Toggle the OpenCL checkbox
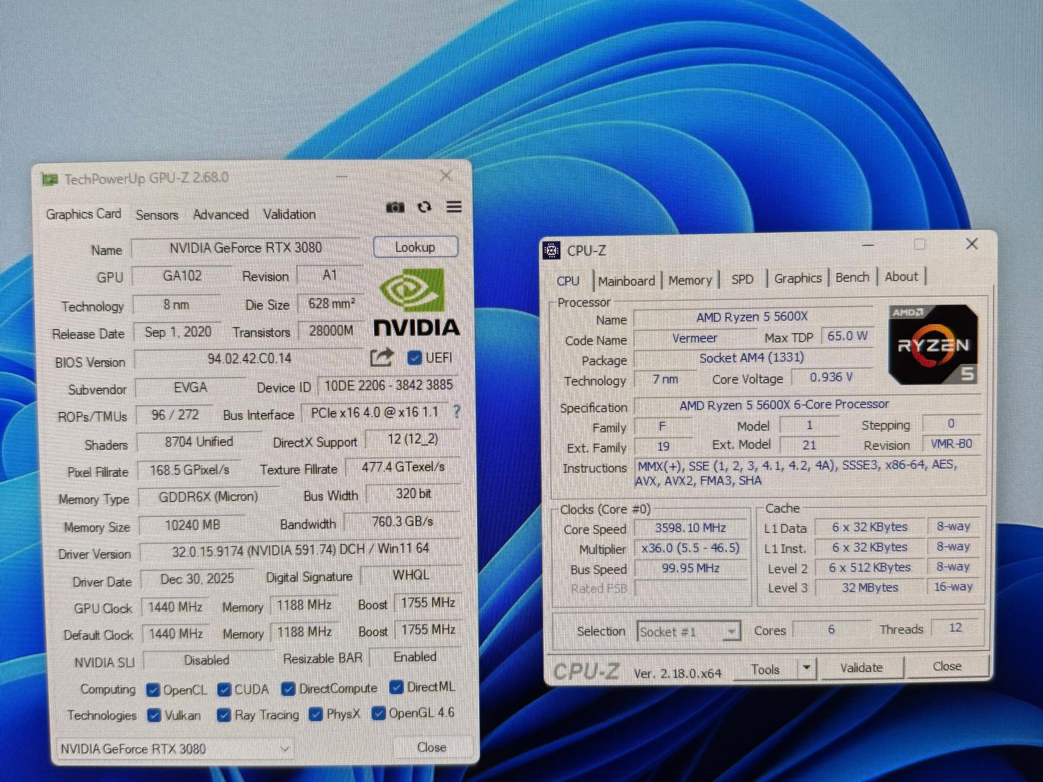Viewport: 1043px width, 782px height. point(152,690)
